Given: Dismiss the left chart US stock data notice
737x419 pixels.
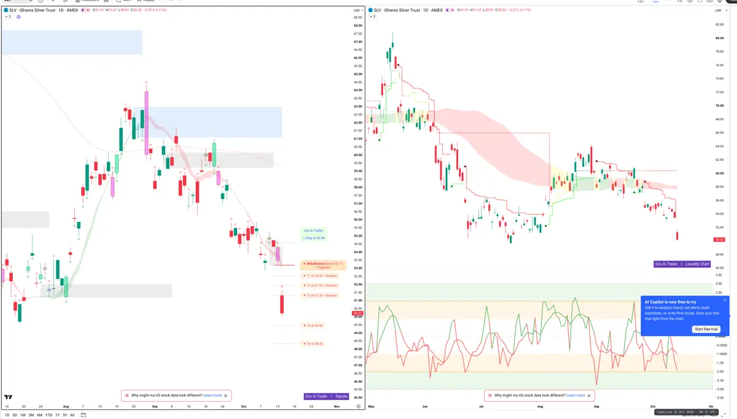Looking at the screenshot, I should coord(227,396).
